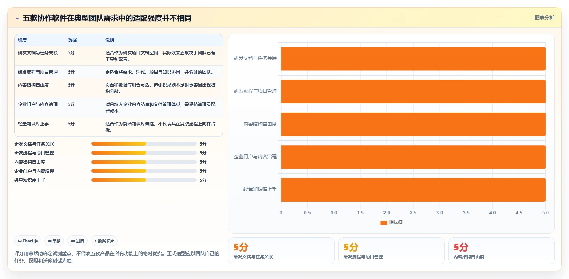Click the 内容结构自由度 progress bar
This screenshot has width=569, height=279.
[144, 162]
